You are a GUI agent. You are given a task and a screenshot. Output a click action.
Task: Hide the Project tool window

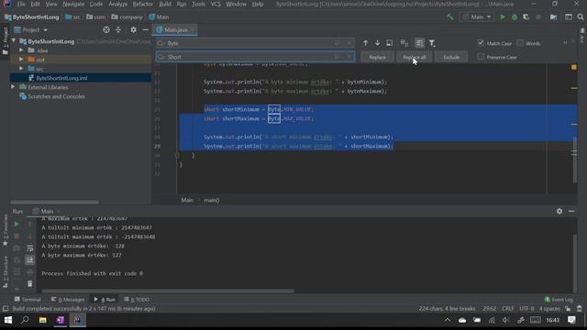coord(145,30)
